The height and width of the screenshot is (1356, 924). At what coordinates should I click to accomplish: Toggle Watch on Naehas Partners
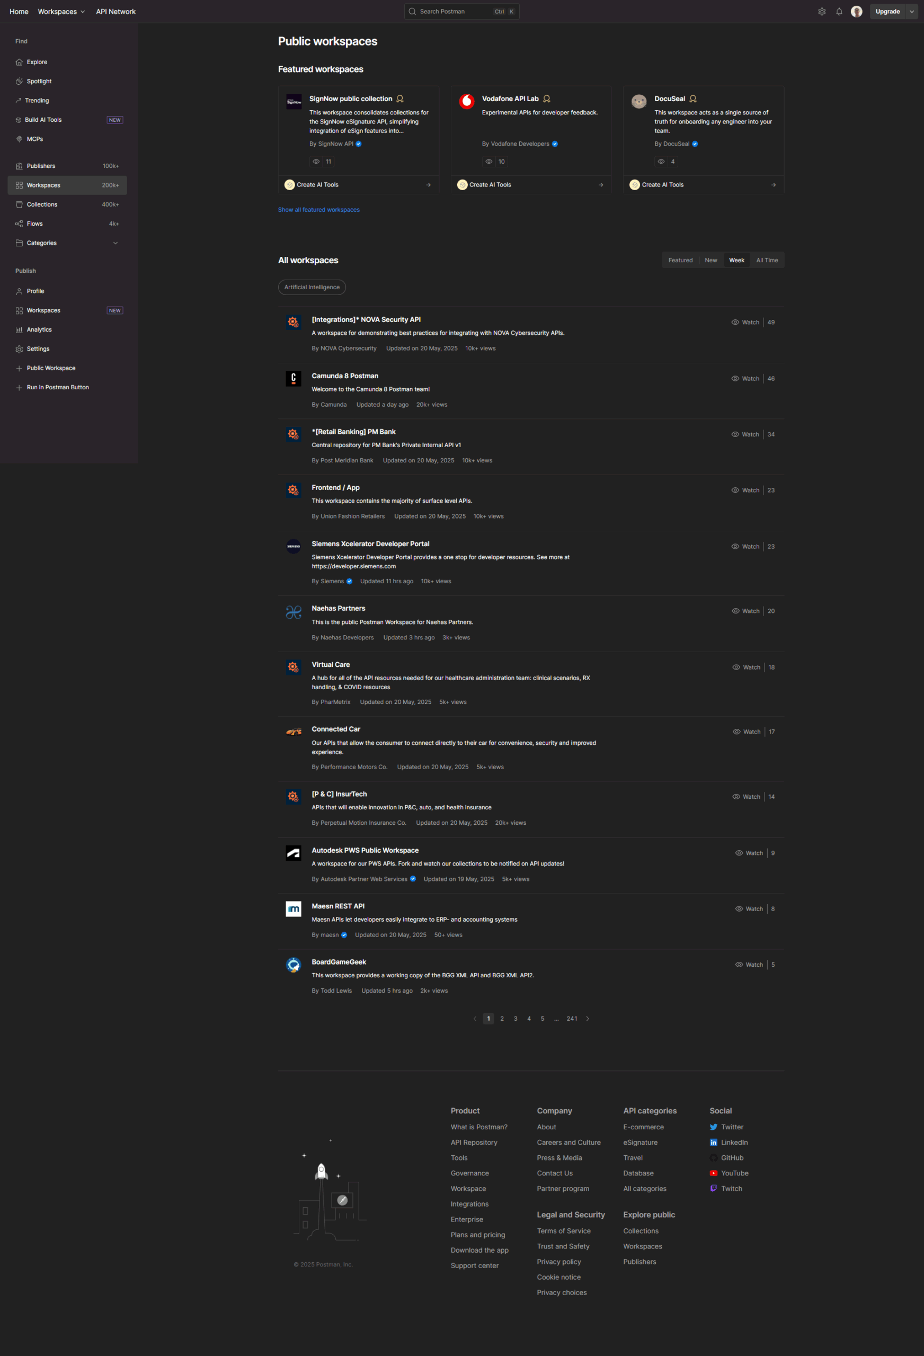pyautogui.click(x=745, y=611)
